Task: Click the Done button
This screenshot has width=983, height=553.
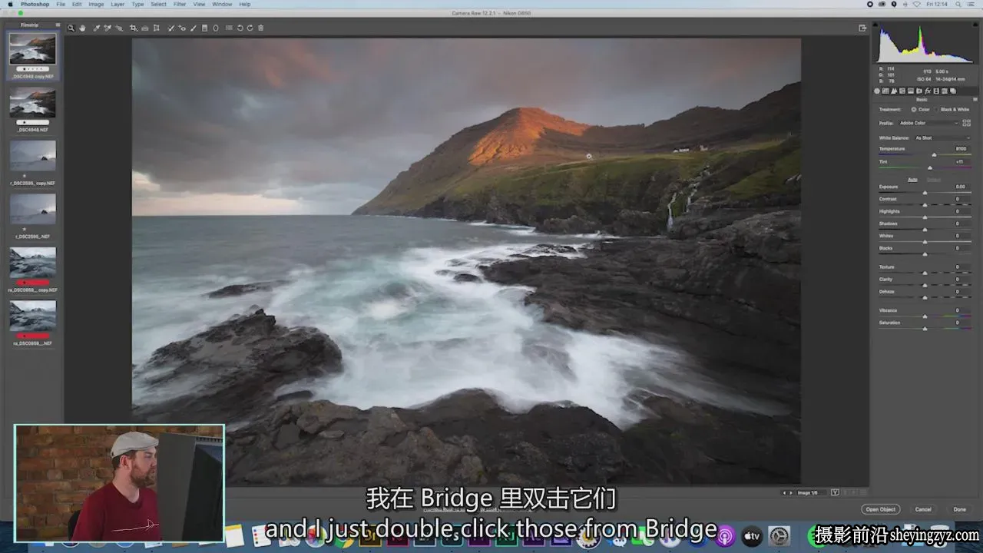Action: (960, 509)
